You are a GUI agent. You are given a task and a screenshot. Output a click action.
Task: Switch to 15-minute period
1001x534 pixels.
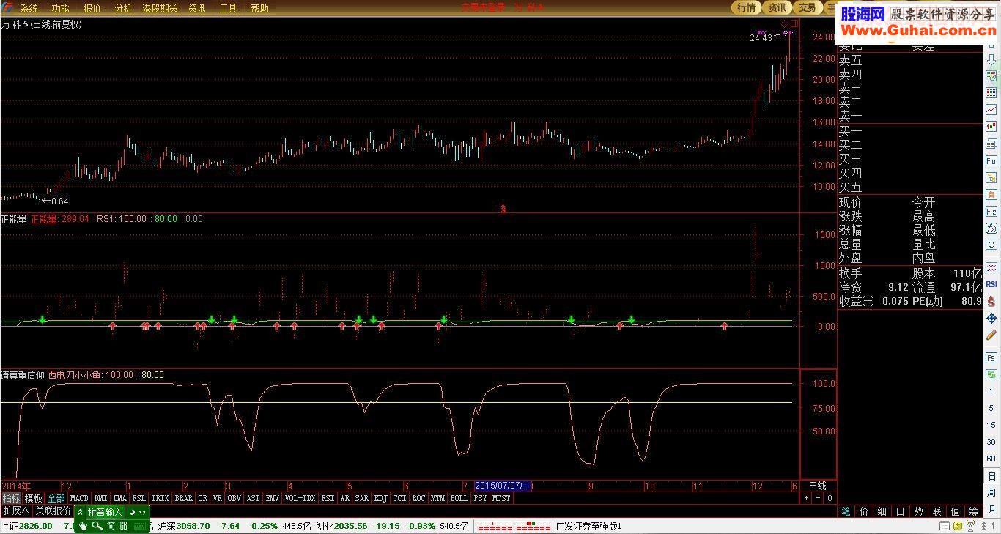pyautogui.click(x=991, y=425)
